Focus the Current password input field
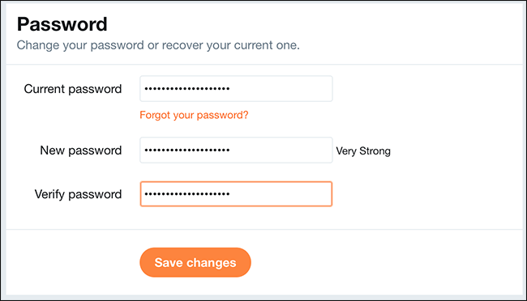Screen dimensions: 527x301 click(236, 88)
